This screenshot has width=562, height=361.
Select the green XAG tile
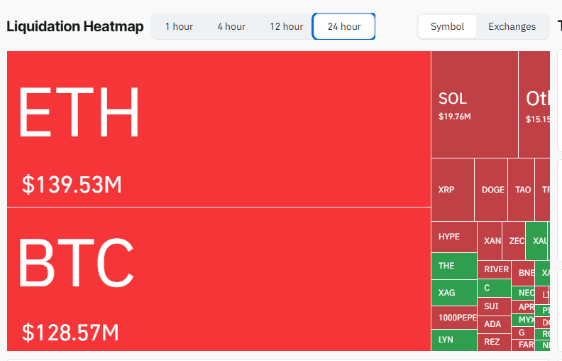(x=453, y=292)
